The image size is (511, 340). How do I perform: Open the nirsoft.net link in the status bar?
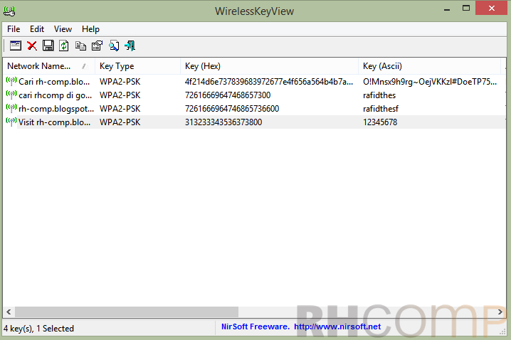337,326
